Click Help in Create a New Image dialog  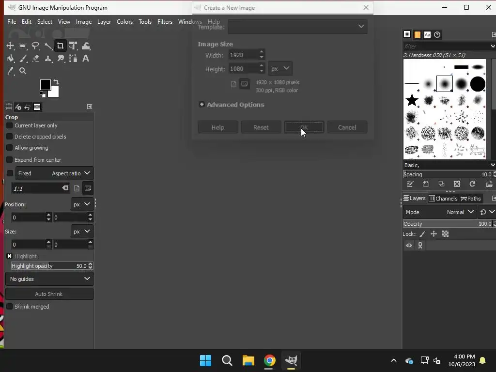pyautogui.click(x=217, y=127)
